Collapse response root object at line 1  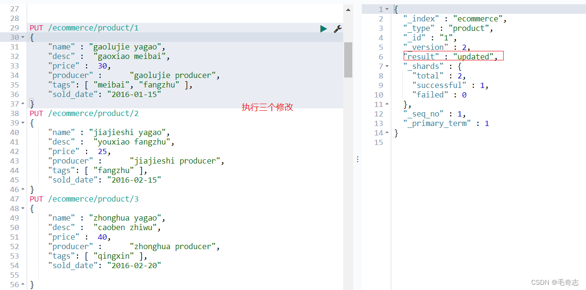pyautogui.click(x=387, y=10)
